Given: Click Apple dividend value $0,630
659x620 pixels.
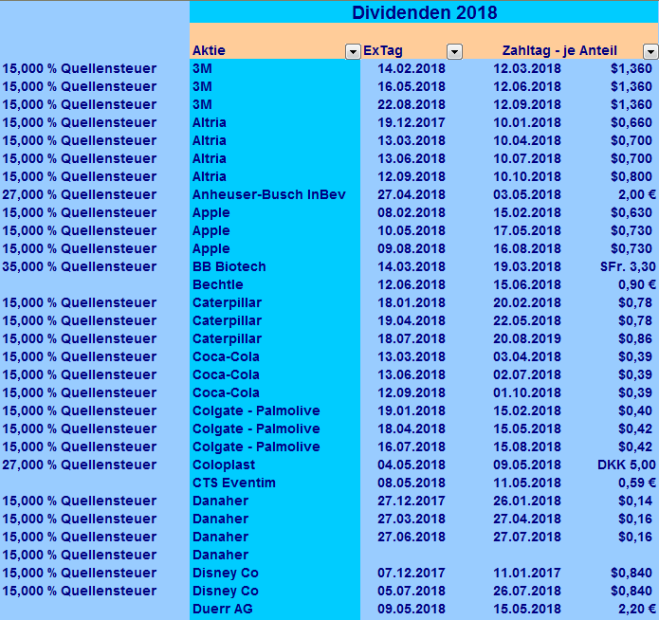Looking at the screenshot, I should click(x=632, y=212).
